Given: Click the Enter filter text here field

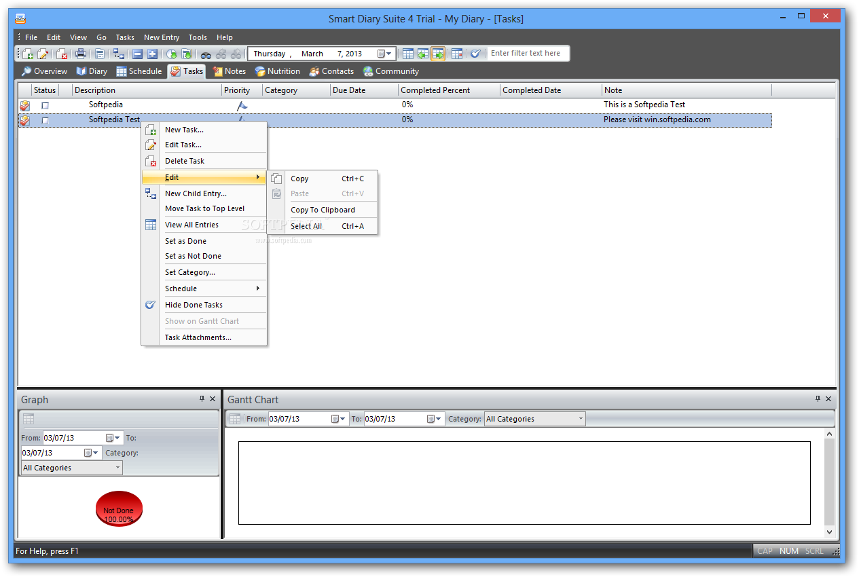Looking at the screenshot, I should tap(528, 53).
